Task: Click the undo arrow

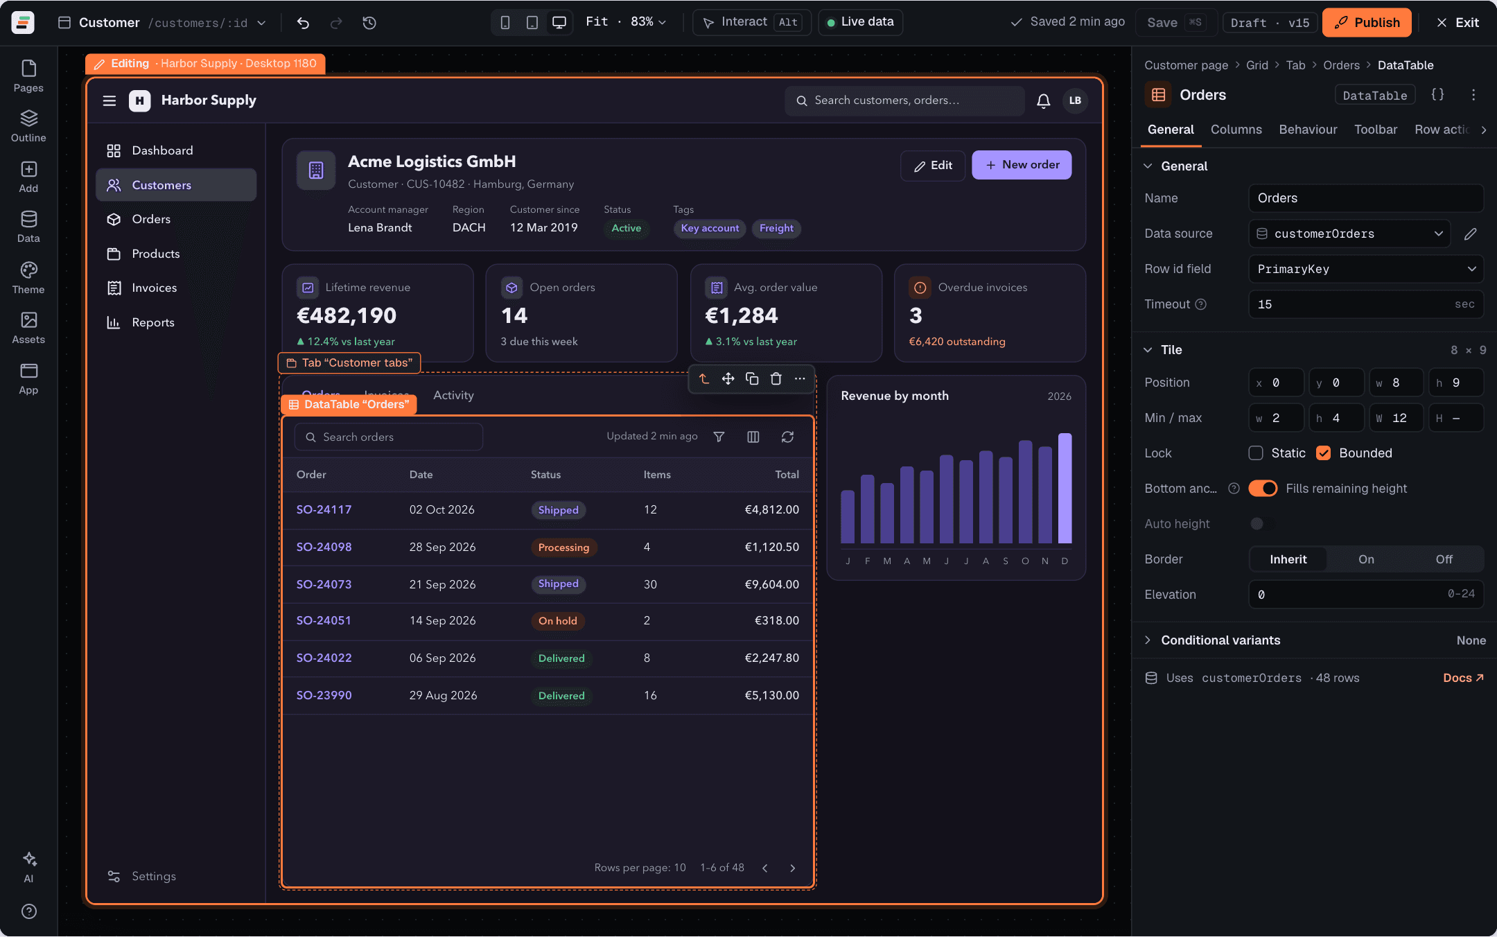Action: point(303,23)
